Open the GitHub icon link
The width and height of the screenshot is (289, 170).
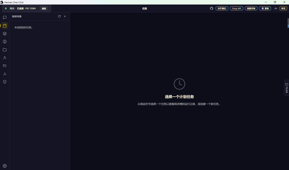[211, 8]
